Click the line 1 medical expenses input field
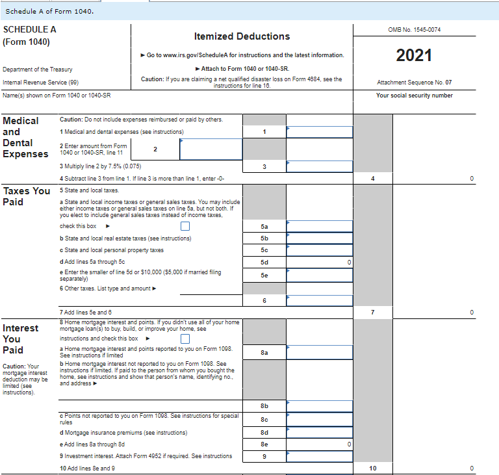 tap(320, 132)
